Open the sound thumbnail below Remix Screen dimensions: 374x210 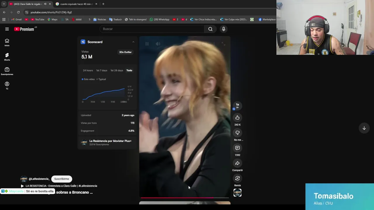237,192
